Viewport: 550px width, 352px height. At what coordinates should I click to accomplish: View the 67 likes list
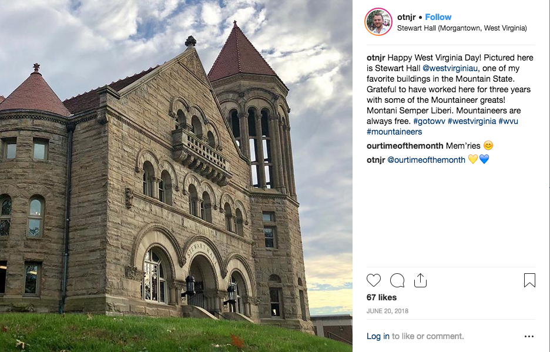381,297
